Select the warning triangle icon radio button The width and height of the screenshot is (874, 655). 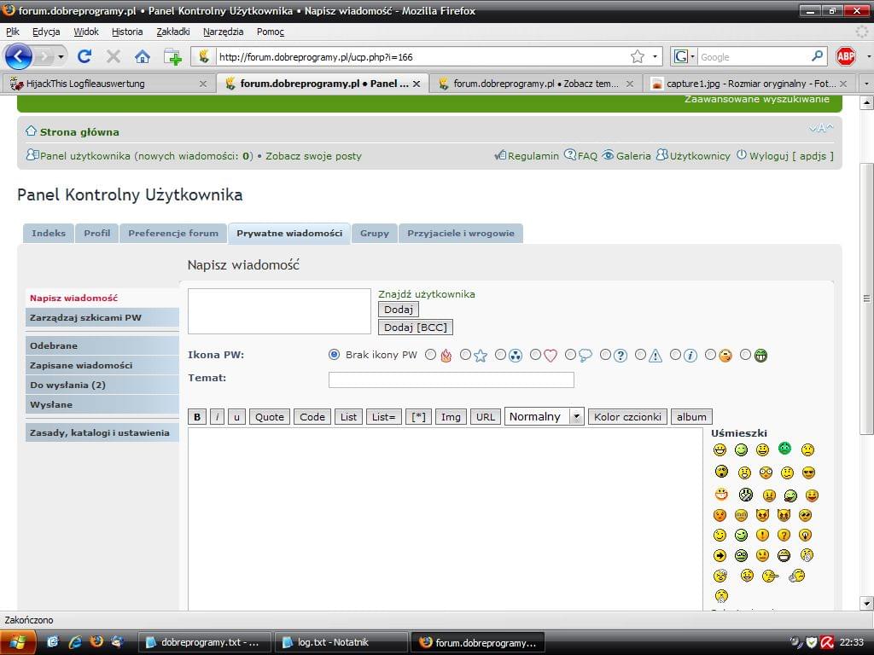[x=640, y=355]
